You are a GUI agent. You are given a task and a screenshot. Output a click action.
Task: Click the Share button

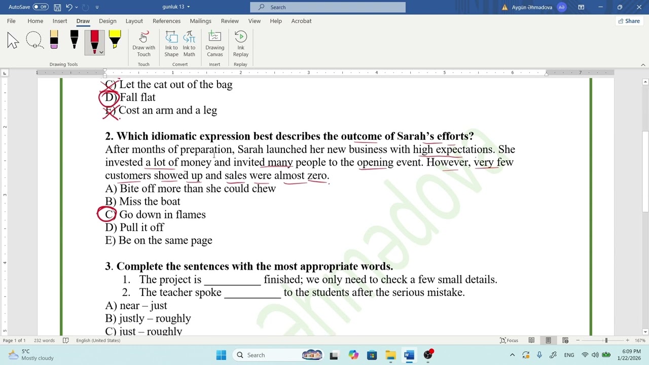pos(629,21)
